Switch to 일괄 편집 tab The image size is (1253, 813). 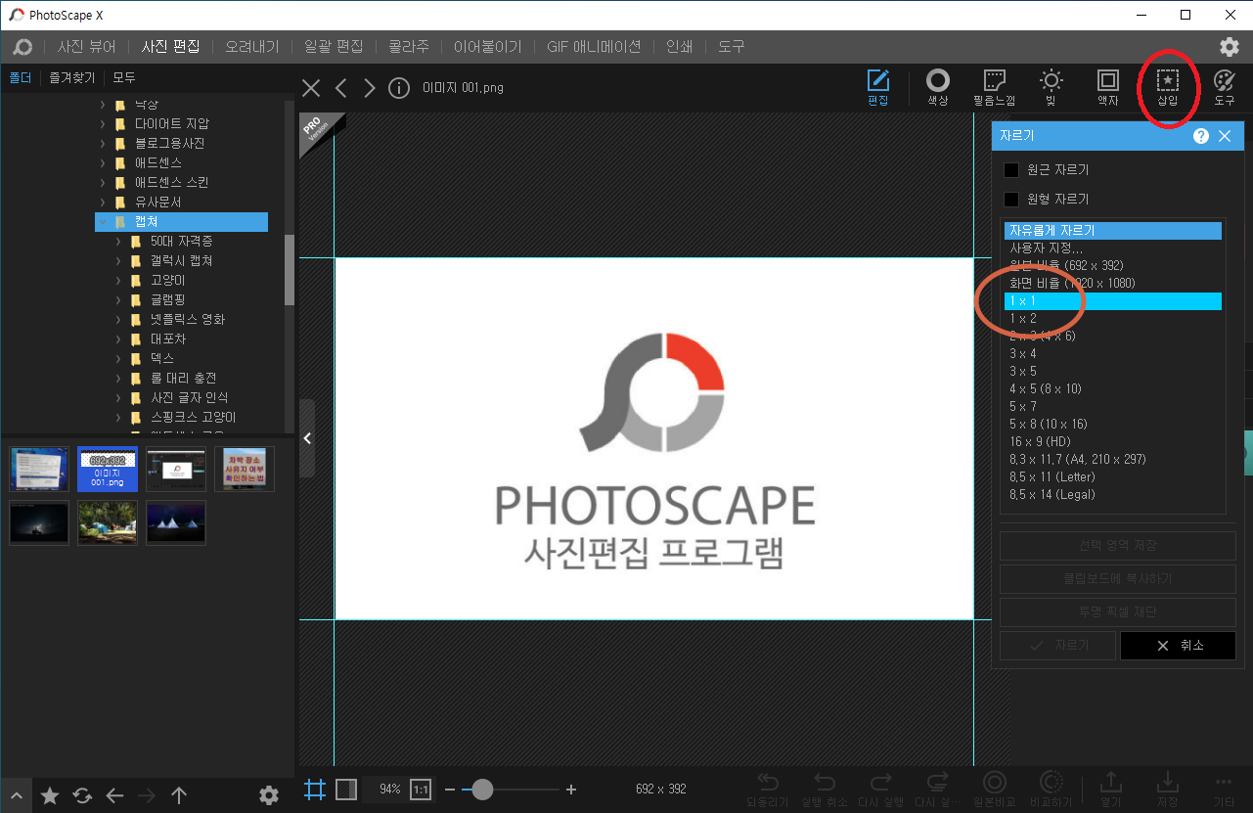pyautogui.click(x=334, y=46)
